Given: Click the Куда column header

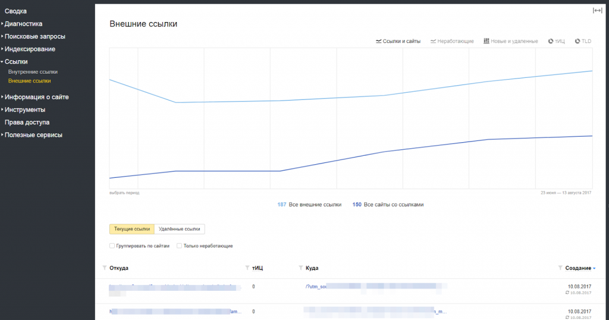Looking at the screenshot, I should [x=312, y=268].
